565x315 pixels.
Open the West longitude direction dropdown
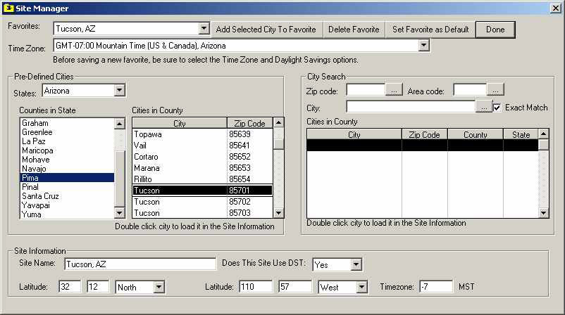362,287
